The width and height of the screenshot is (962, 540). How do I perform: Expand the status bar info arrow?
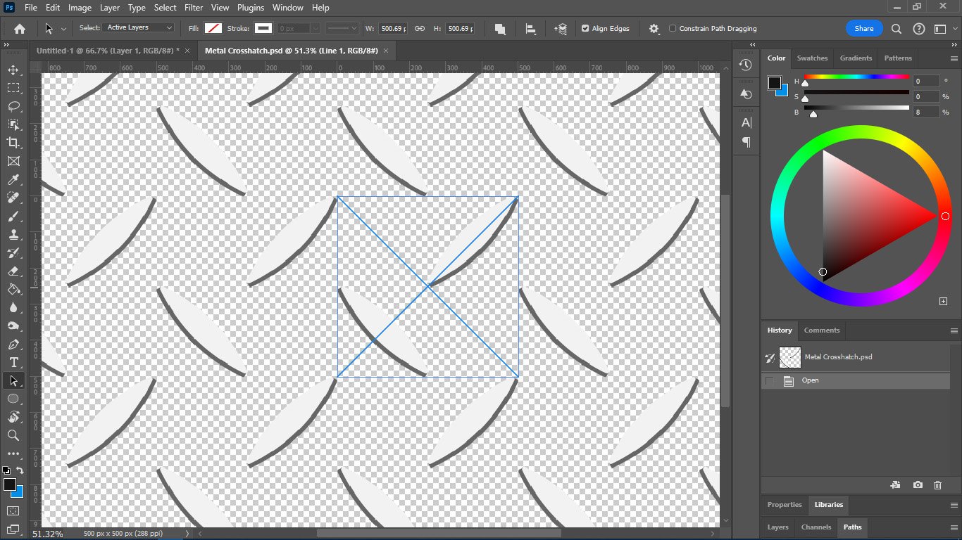tap(187, 534)
